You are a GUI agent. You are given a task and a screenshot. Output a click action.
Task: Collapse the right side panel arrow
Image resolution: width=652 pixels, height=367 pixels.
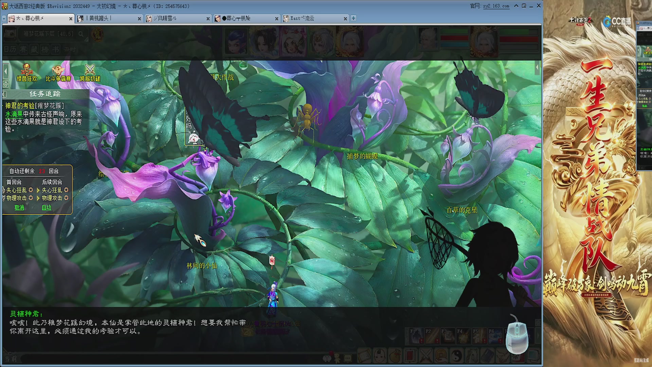pyautogui.click(x=537, y=67)
